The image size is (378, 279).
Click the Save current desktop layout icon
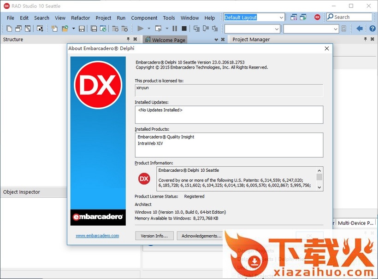tap(294, 17)
